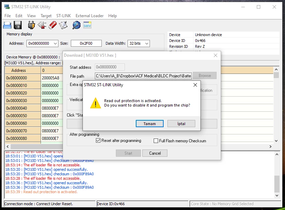Screen dimensions: 285x210
Task: Click the memory grid horizontal scroll right arrow
Action: (x=271, y=146)
